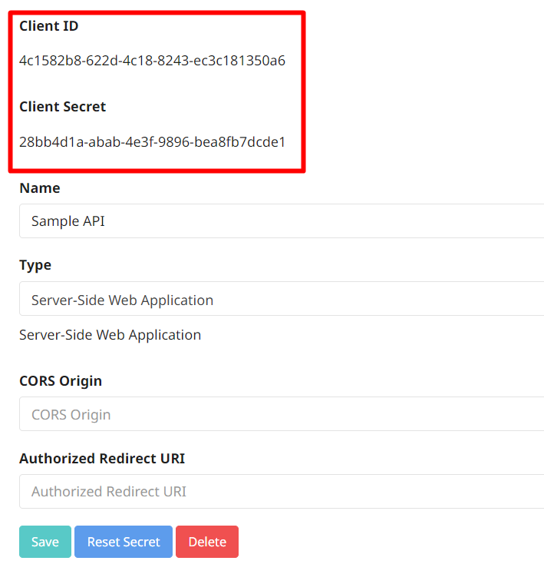The width and height of the screenshot is (544, 574).
Task: Click the bold CORS Origin label
Action: click(x=61, y=380)
